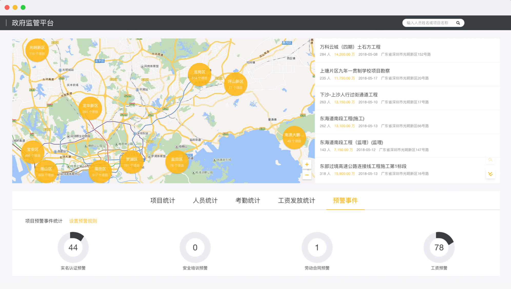Open project 万科云城（四期）土石方工程

pos(350,47)
